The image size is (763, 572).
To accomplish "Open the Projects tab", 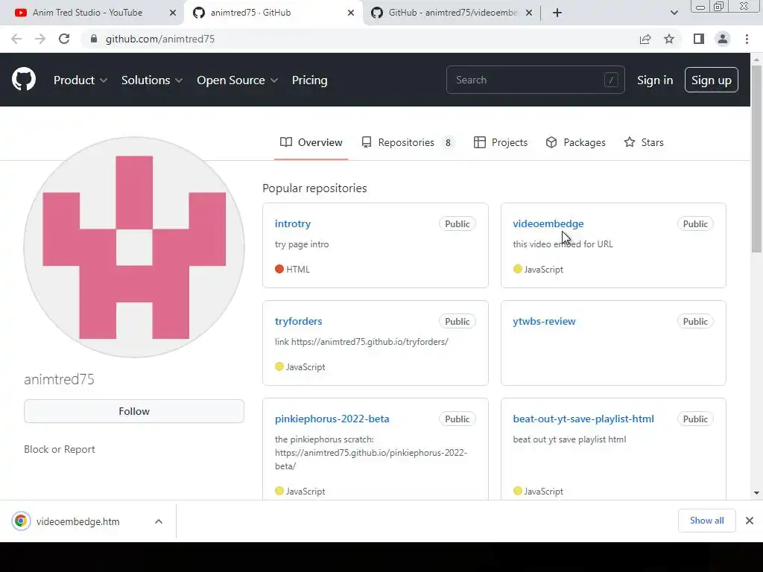I will coord(501,142).
